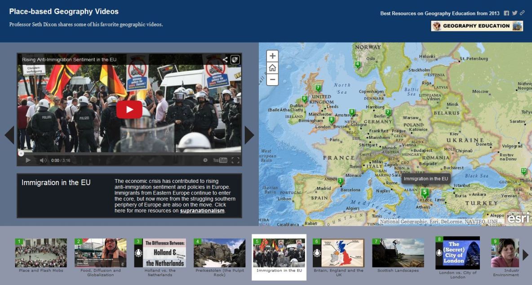Enter fullscreen mode on the video player
This screenshot has width=532, height=285.
235,160
